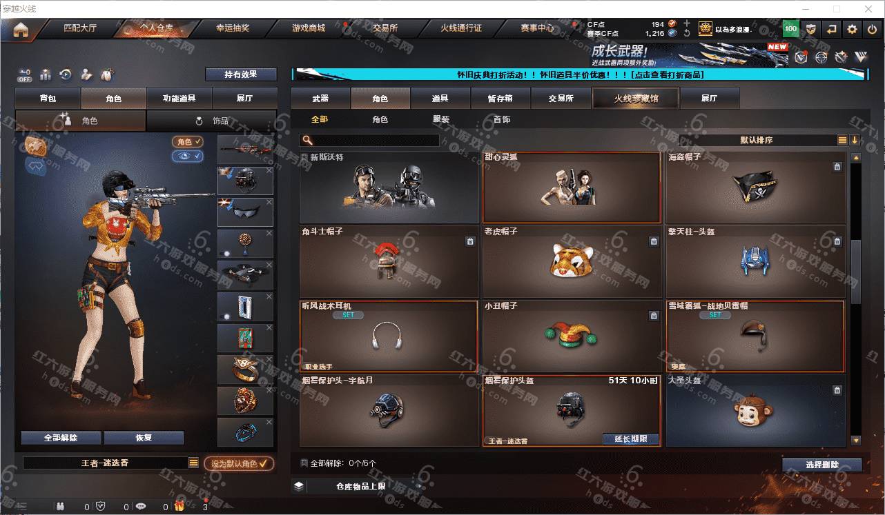Switch to the 游戏商城 tab
Image resolution: width=885 pixels, height=515 pixels.
tap(308, 29)
